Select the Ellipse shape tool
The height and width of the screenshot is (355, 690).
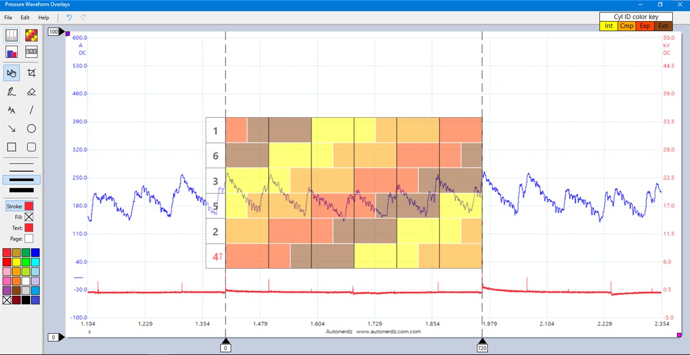[31, 128]
